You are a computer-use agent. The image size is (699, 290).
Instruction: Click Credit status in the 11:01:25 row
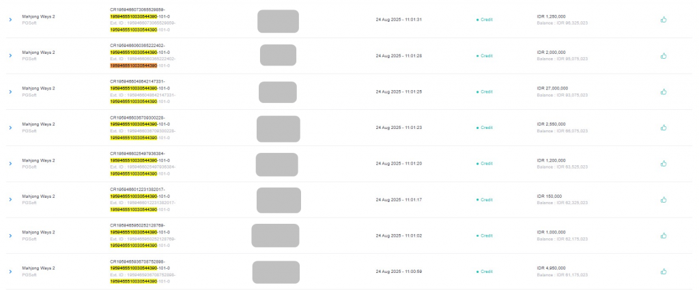tap(485, 91)
